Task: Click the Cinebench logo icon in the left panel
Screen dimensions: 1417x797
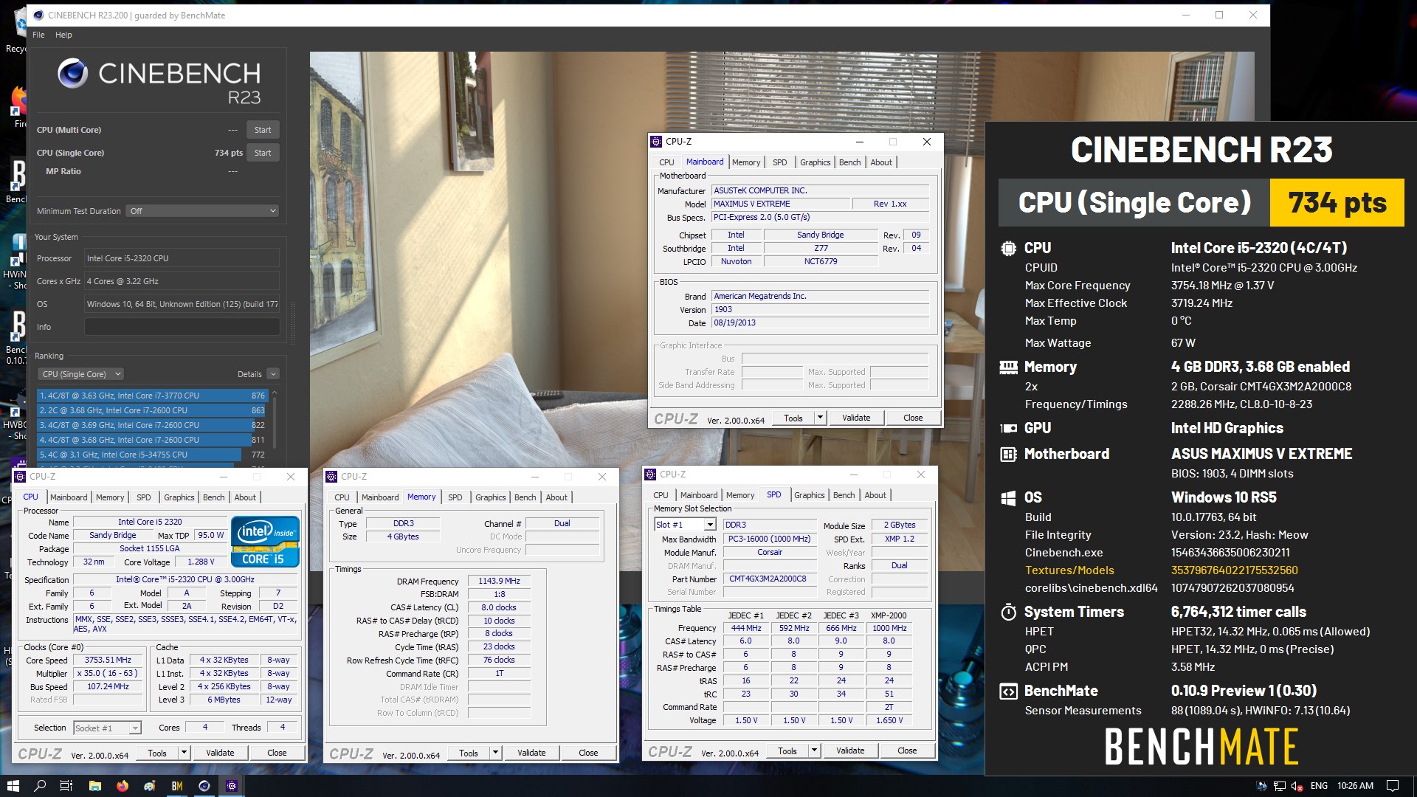Action: coord(73,74)
